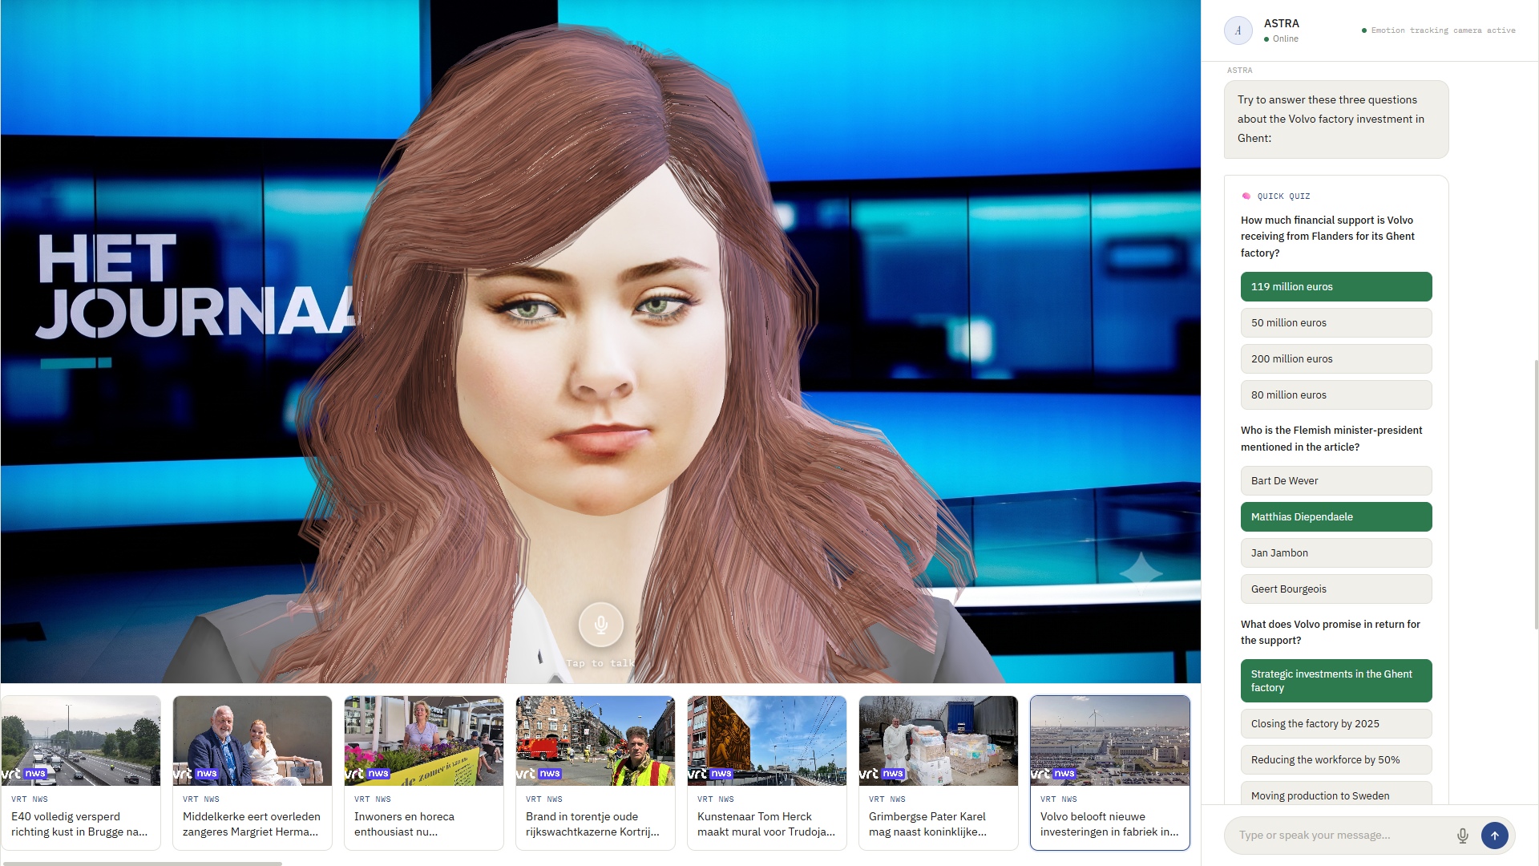Click the Emotion tracking camera active status
This screenshot has width=1539, height=866.
1438,30
